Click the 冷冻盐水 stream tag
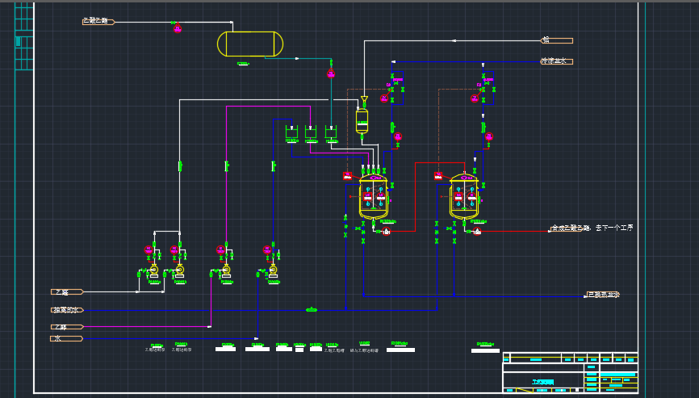 [557, 61]
